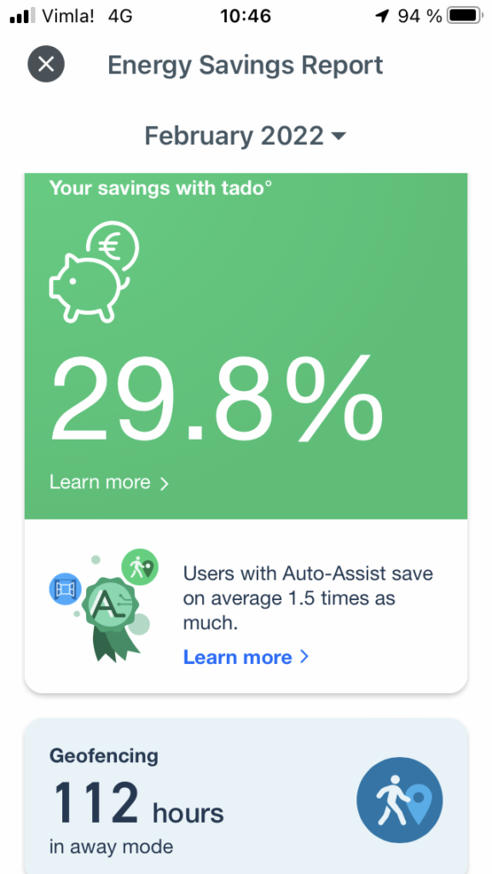This screenshot has height=874, width=492.
Task: Tap the battery indicator in status bar
Action: 466,16
